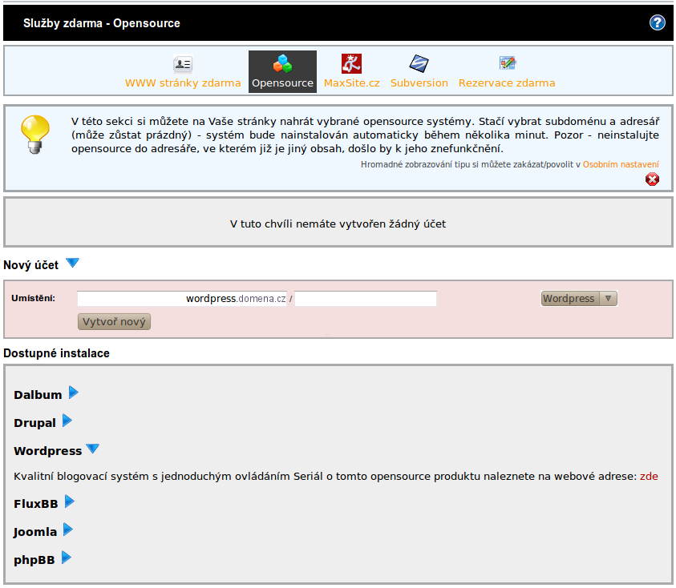The height and width of the screenshot is (588, 676).
Task: Collapse the Nový účet section arrow
Action: (x=72, y=263)
